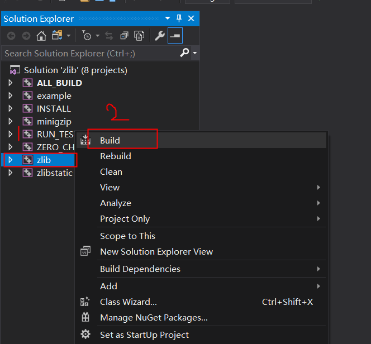
Task: Choose Rebuild from the context menu
Action: coord(201,156)
